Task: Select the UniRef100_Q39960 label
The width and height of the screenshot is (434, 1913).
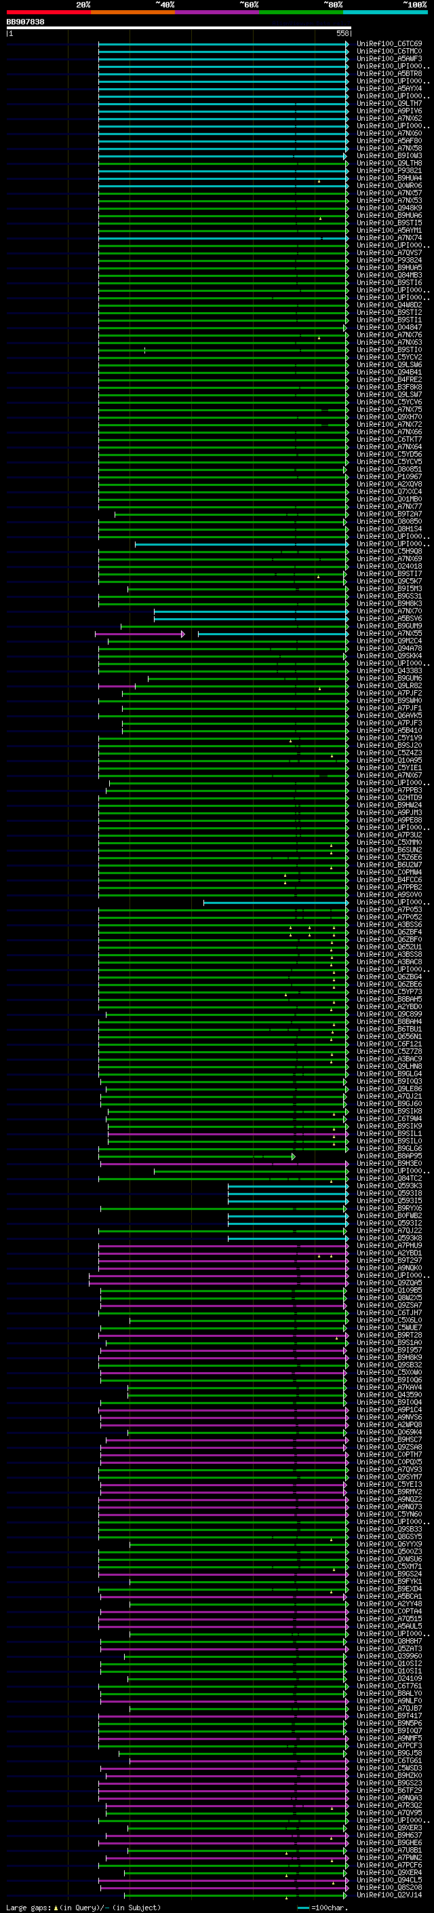Action: click(x=389, y=1656)
